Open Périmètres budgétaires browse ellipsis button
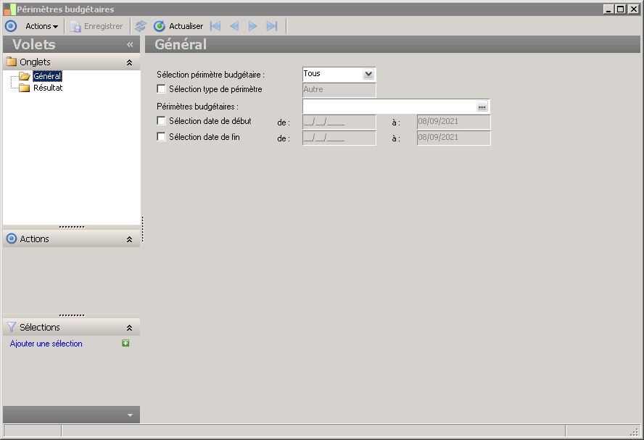This screenshot has width=644, height=440. point(482,107)
